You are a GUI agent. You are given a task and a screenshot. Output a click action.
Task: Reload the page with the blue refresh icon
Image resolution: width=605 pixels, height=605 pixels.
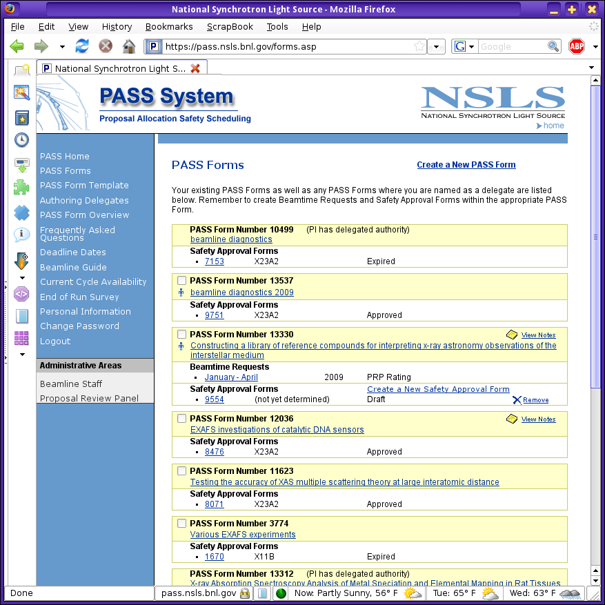click(x=82, y=46)
